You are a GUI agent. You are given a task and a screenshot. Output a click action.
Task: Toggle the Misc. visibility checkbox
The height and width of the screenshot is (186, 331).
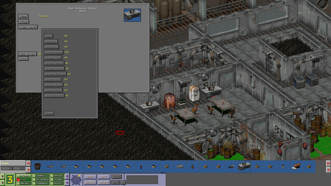pos(52,183)
